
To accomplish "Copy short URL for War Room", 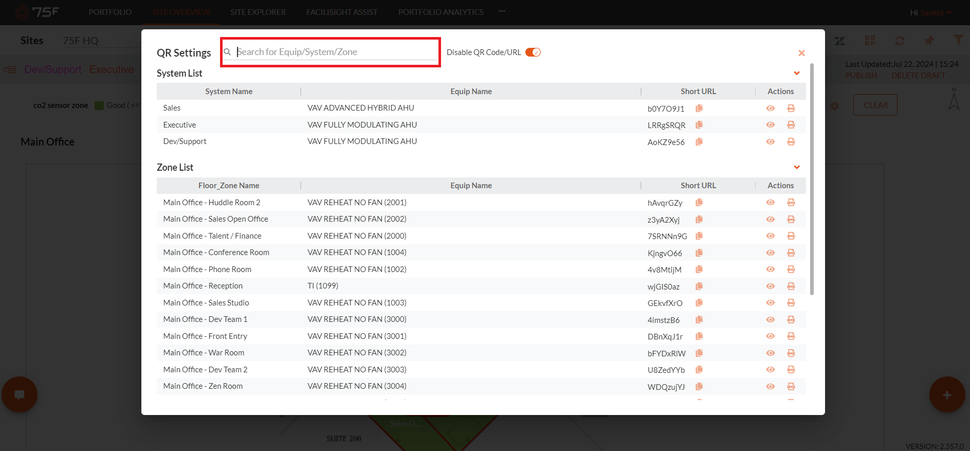I will [x=699, y=353].
